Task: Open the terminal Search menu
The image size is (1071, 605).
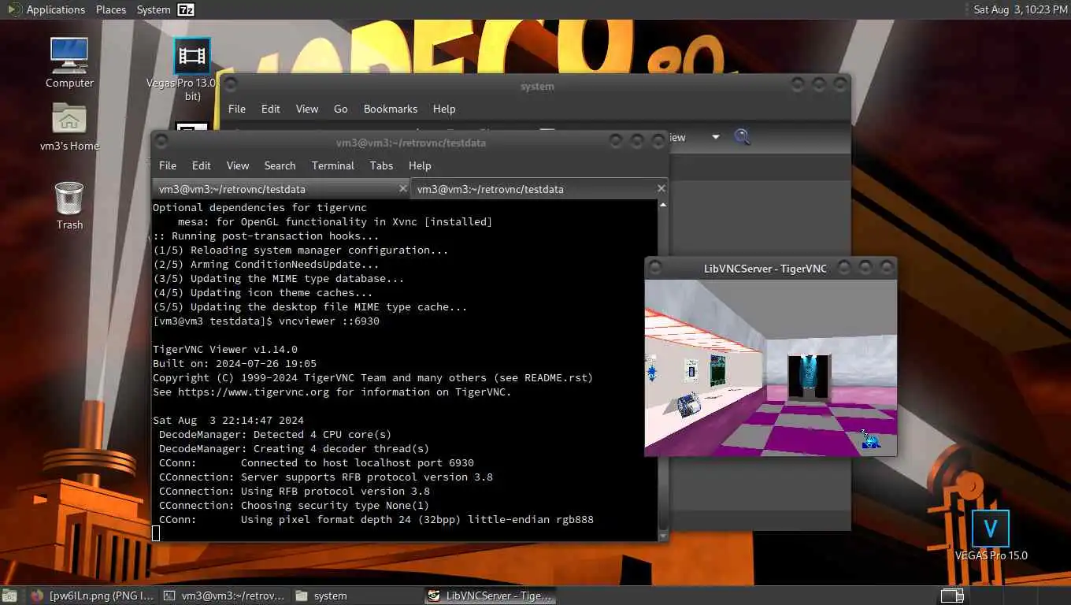Action: [x=280, y=165]
